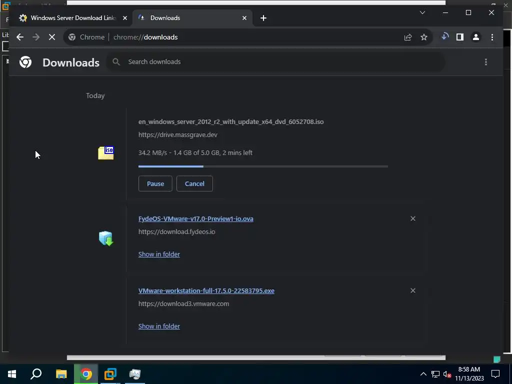
Task: Click the ISO file type icon
Action: click(106, 153)
